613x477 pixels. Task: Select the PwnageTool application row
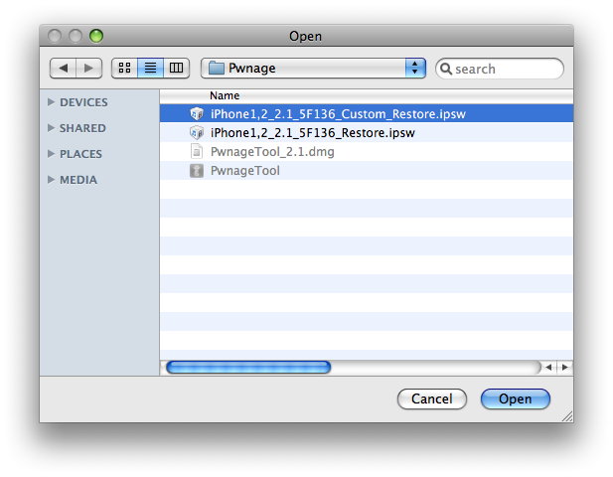coord(367,171)
